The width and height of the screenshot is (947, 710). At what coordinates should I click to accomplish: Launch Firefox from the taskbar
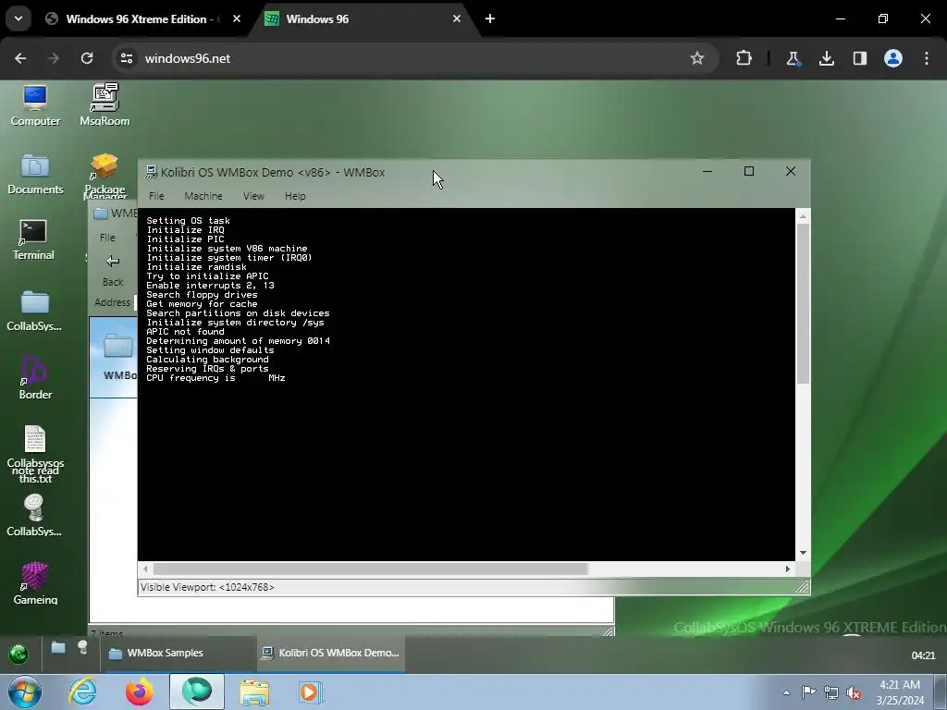tap(139, 692)
